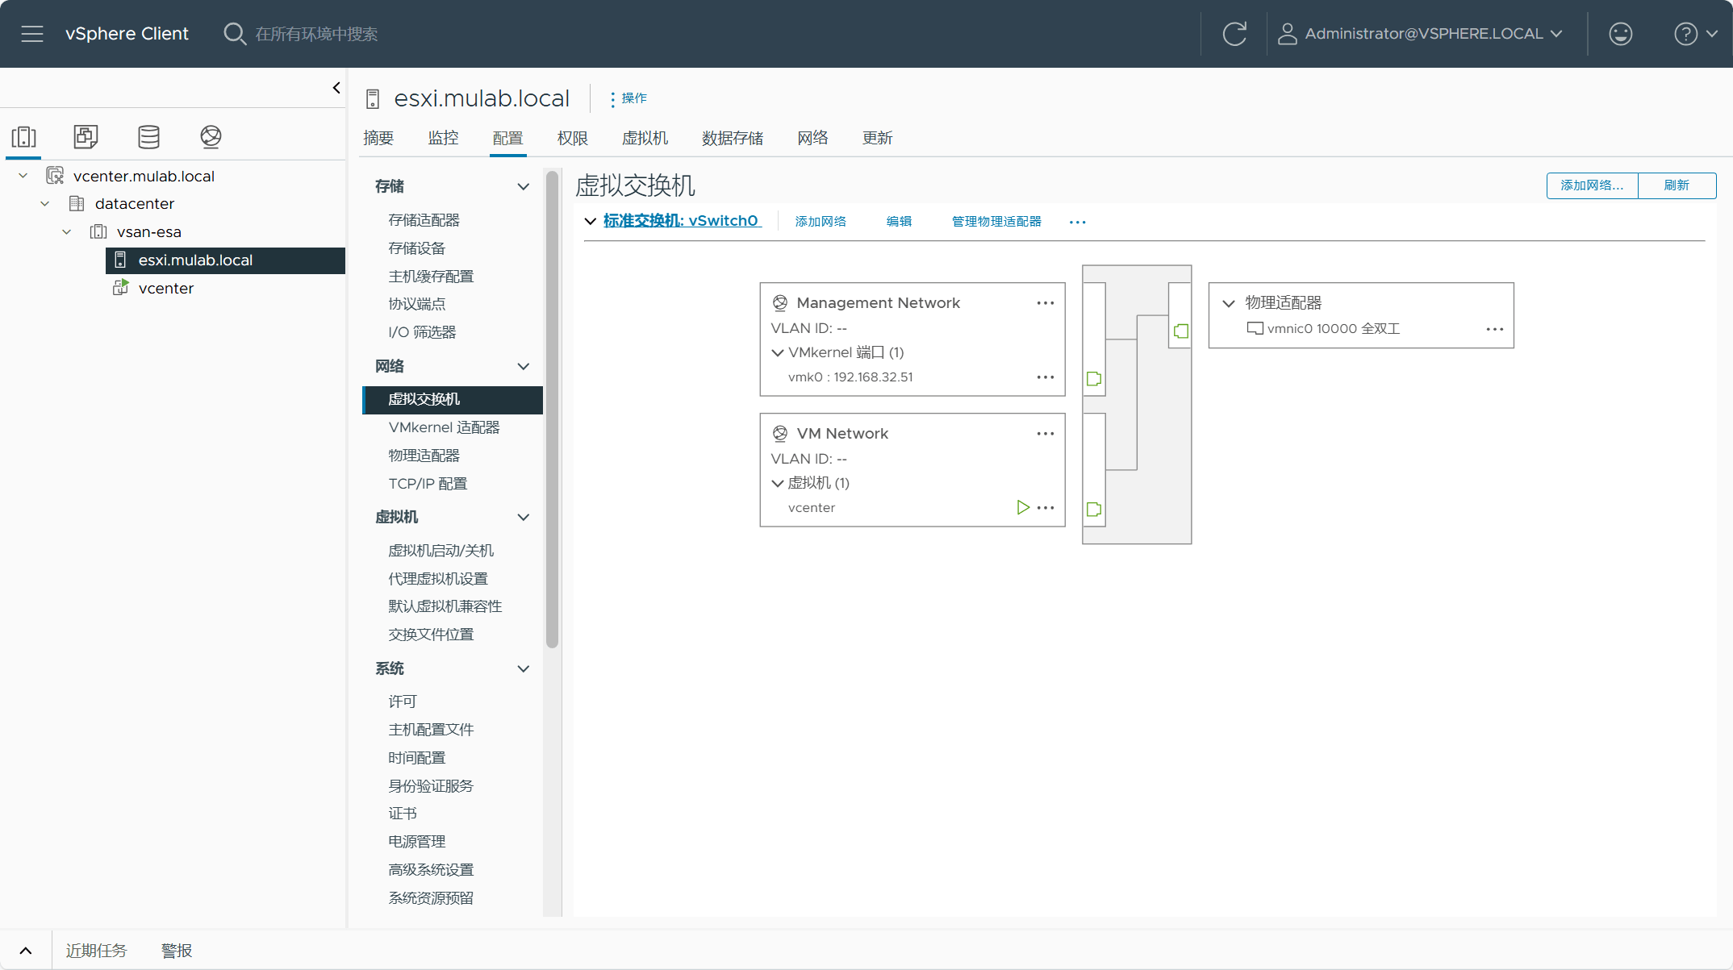Click the settings list scrollbar

552,410
